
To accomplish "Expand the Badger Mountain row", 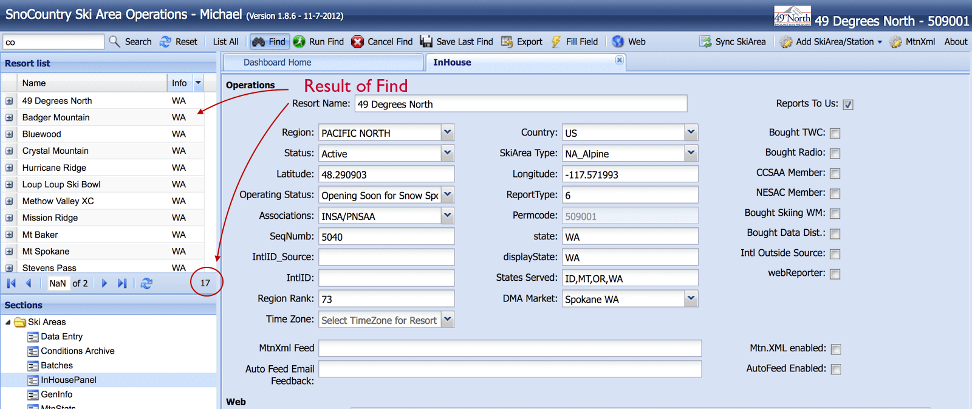I will (9, 117).
